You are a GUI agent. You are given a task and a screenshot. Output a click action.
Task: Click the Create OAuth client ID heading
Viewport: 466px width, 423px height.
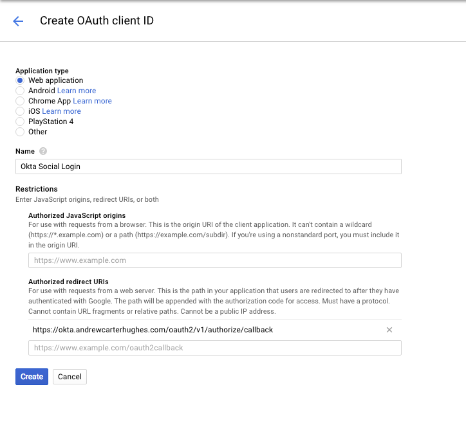97,21
